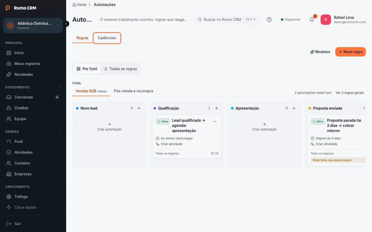This screenshot has height=232, width=372.
Task: Switch to Pós-venda e recompra funnel tab
Action: point(133,91)
